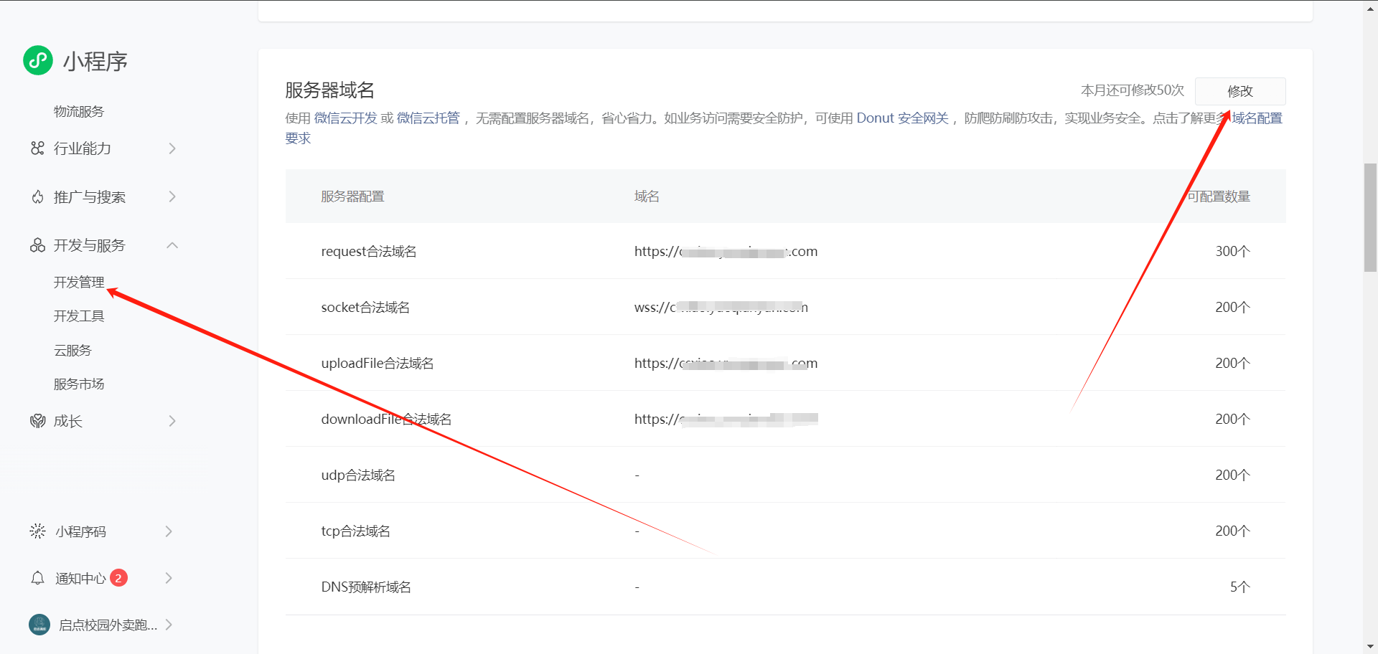Open 开发工具 in the sidebar
Screen dimensions: 1378x654
[79, 316]
